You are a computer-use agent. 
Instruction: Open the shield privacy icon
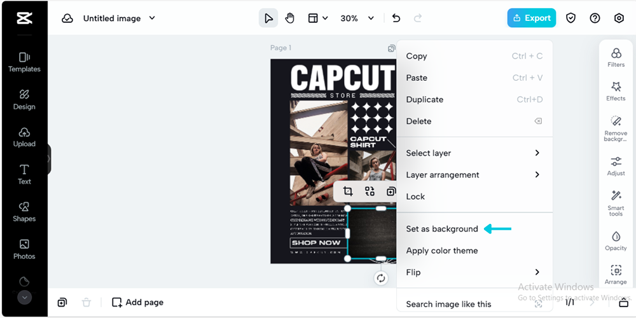pyautogui.click(x=570, y=18)
